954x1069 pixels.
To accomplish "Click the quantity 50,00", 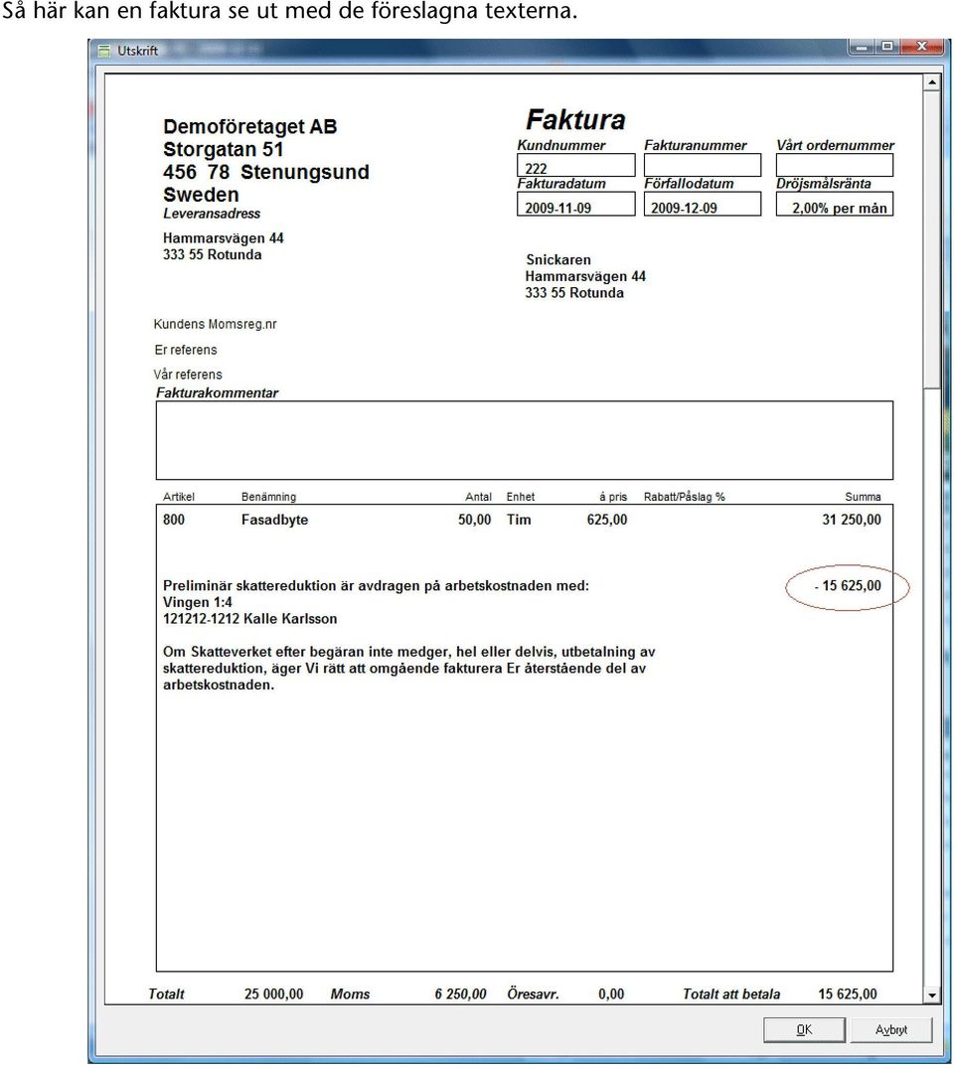I will point(475,520).
